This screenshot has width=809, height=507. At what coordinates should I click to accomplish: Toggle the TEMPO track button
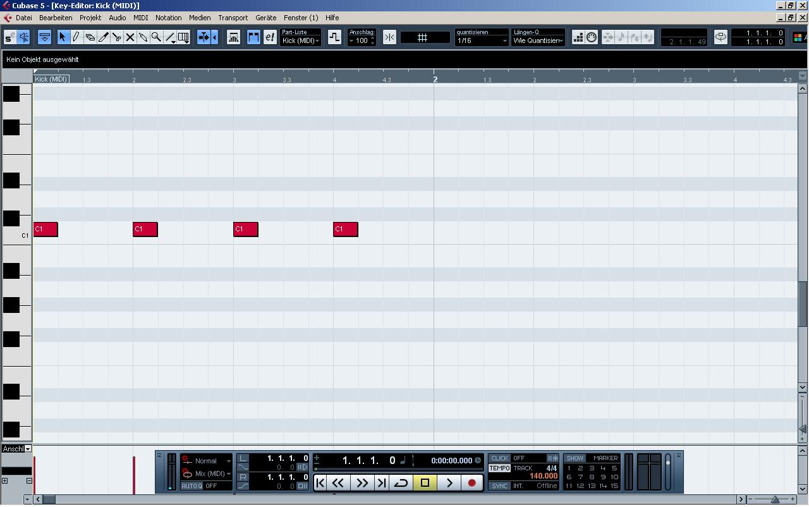pyautogui.click(x=499, y=468)
